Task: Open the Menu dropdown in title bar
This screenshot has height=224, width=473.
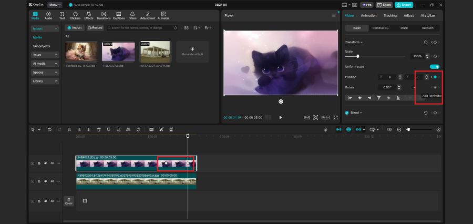Action: click(55, 4)
